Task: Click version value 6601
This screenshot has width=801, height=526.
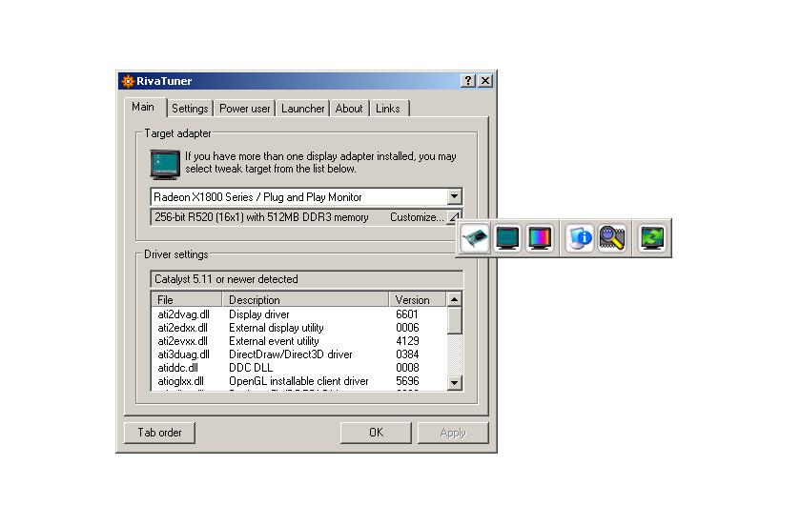Action: 407,314
